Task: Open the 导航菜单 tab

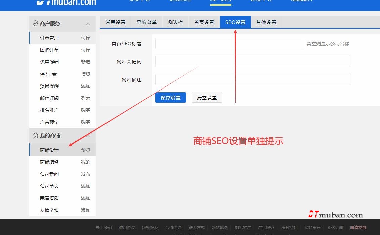Action: pos(146,22)
